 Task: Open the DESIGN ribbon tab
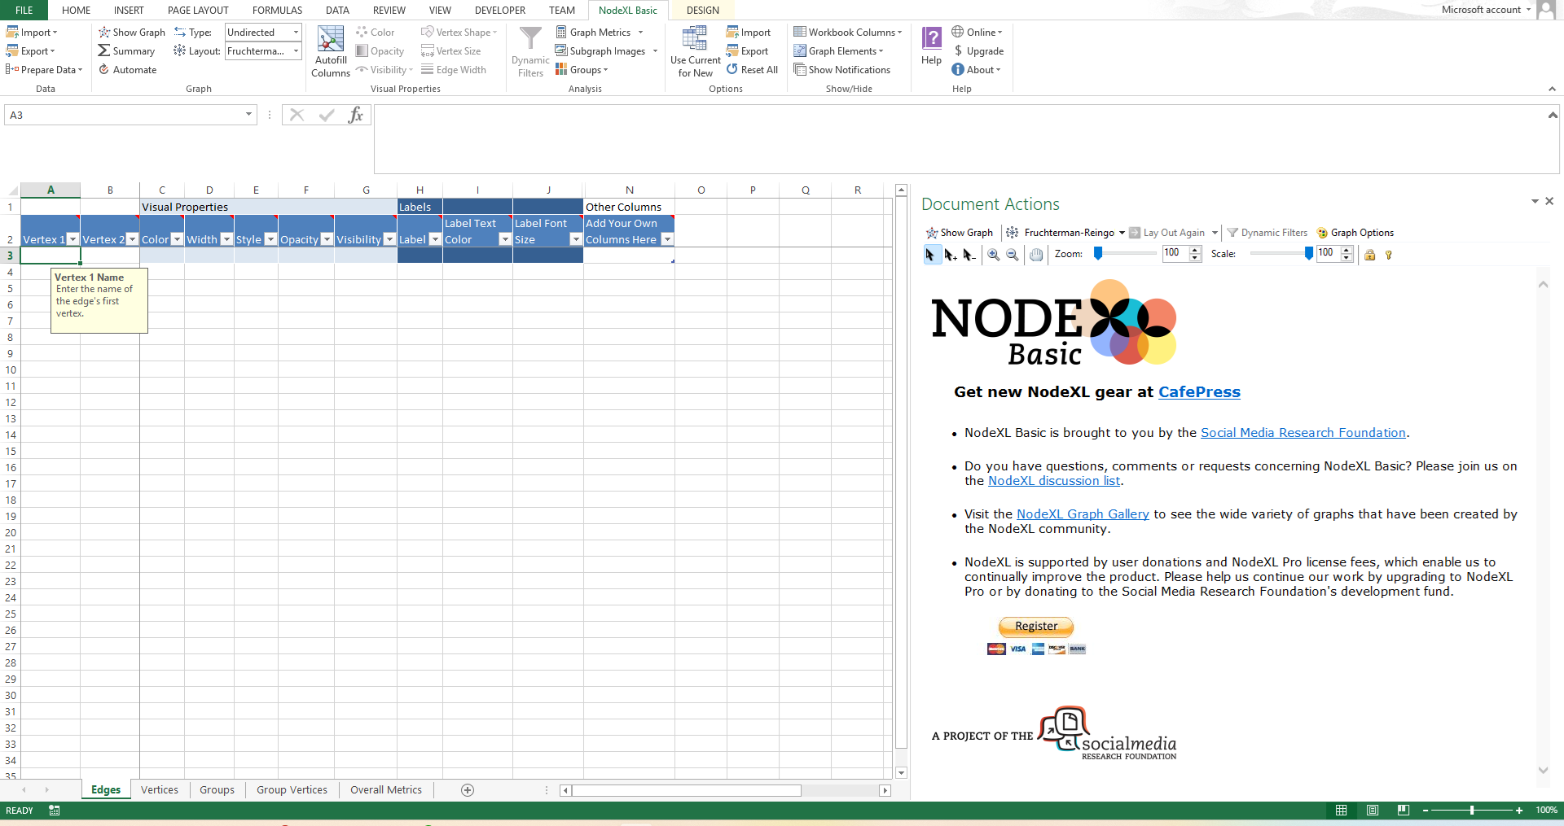point(702,11)
